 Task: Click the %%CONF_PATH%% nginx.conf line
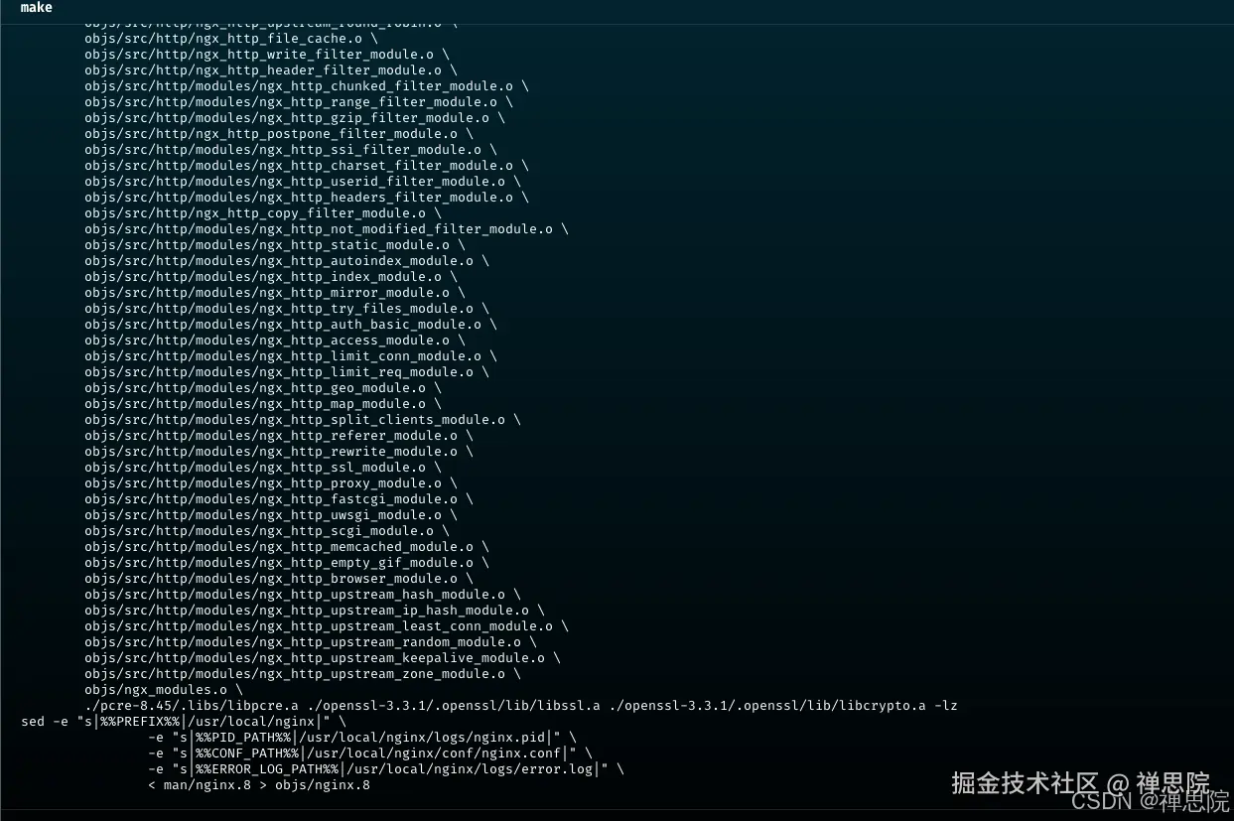pos(369,753)
